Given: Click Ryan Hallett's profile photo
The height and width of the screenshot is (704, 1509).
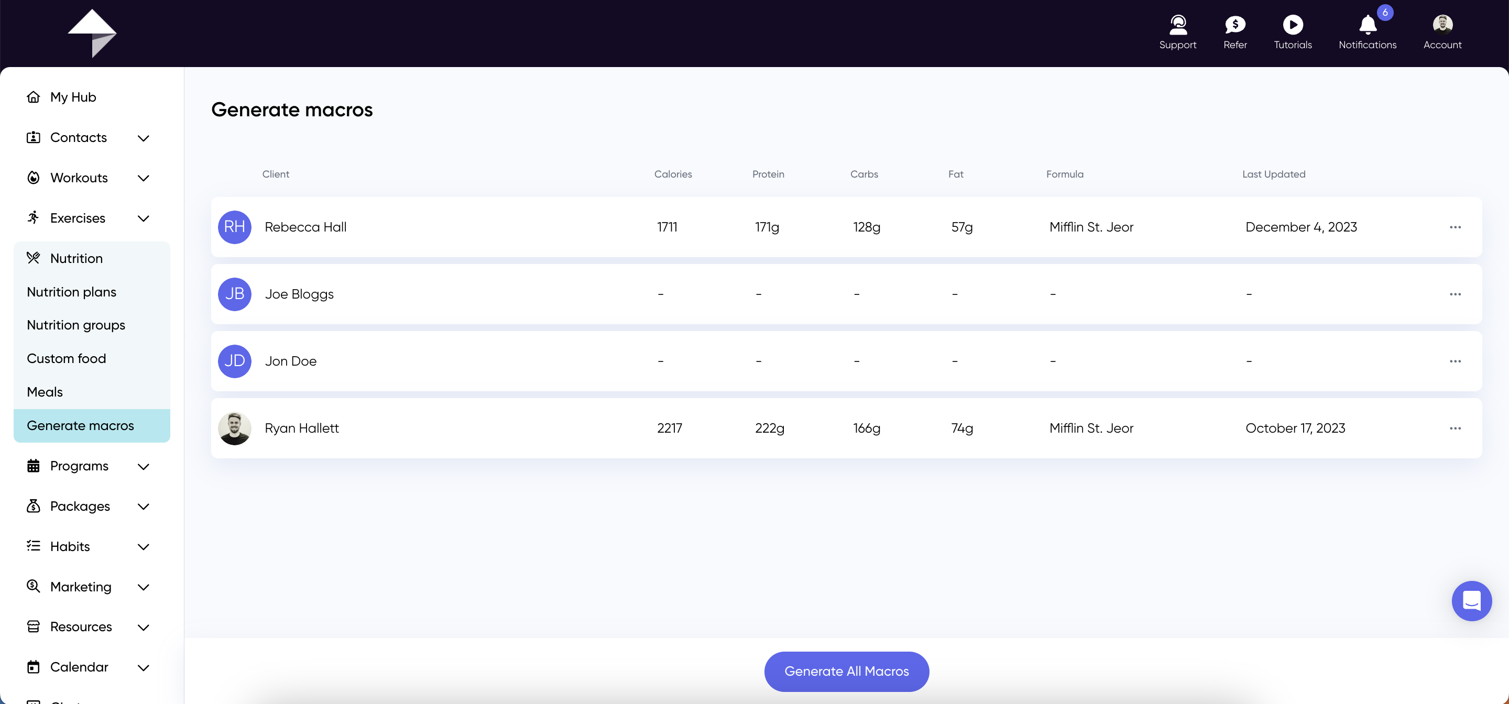Looking at the screenshot, I should 235,428.
